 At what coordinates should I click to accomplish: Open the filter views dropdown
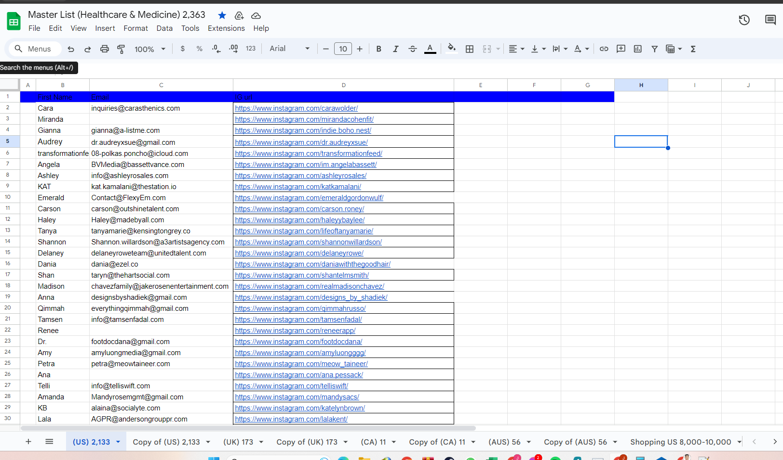[x=674, y=49]
